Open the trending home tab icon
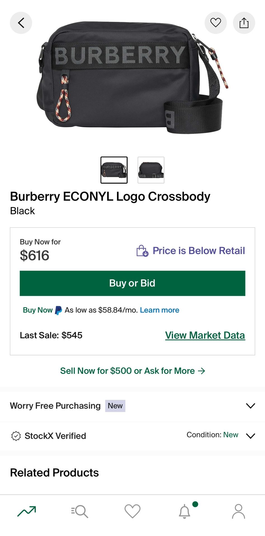Screen dimensions: 265x536 (27, 511)
